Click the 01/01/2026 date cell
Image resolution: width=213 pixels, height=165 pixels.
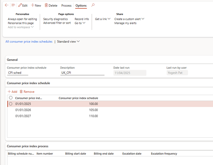[23, 110]
